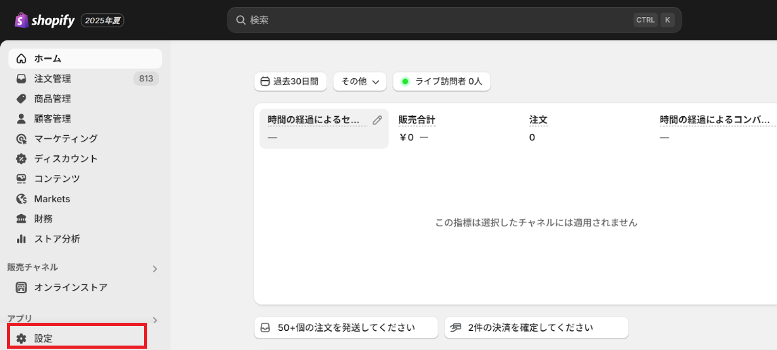Screen dimensions: 777x350
Task: Open the その他 dropdown filter
Action: tap(359, 81)
